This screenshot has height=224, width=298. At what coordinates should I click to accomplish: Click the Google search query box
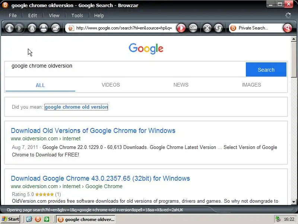(x=125, y=69)
